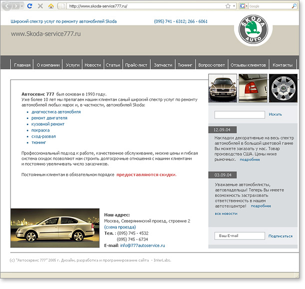305x289 pixels.
Task: Open the Статьи menu item
Action: click(x=113, y=65)
